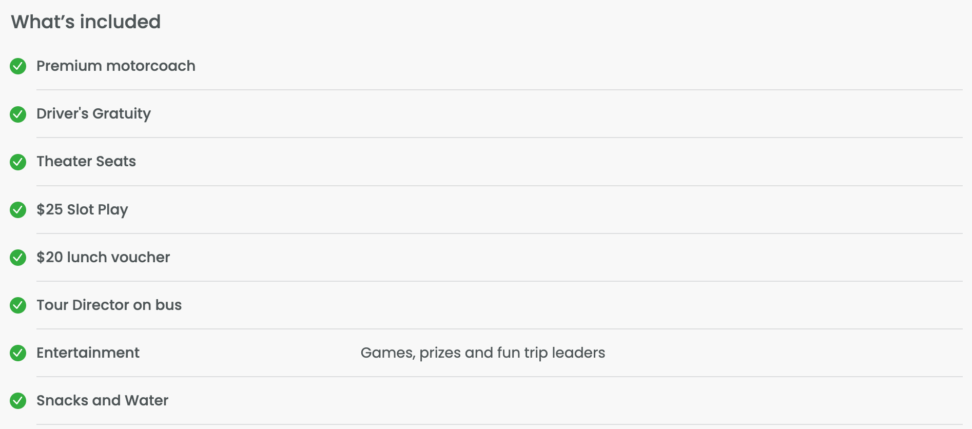Click the Snacks and Water label
Screen dimensions: 972x429
tap(102, 400)
